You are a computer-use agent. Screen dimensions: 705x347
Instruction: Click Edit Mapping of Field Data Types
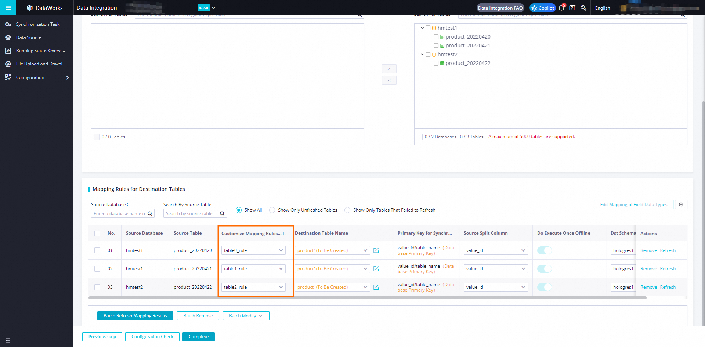tap(633, 205)
